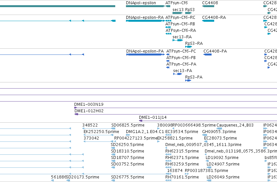Click EST RP003187381.5prime
This screenshot has height=182, width=277.
click(x=206, y=171)
